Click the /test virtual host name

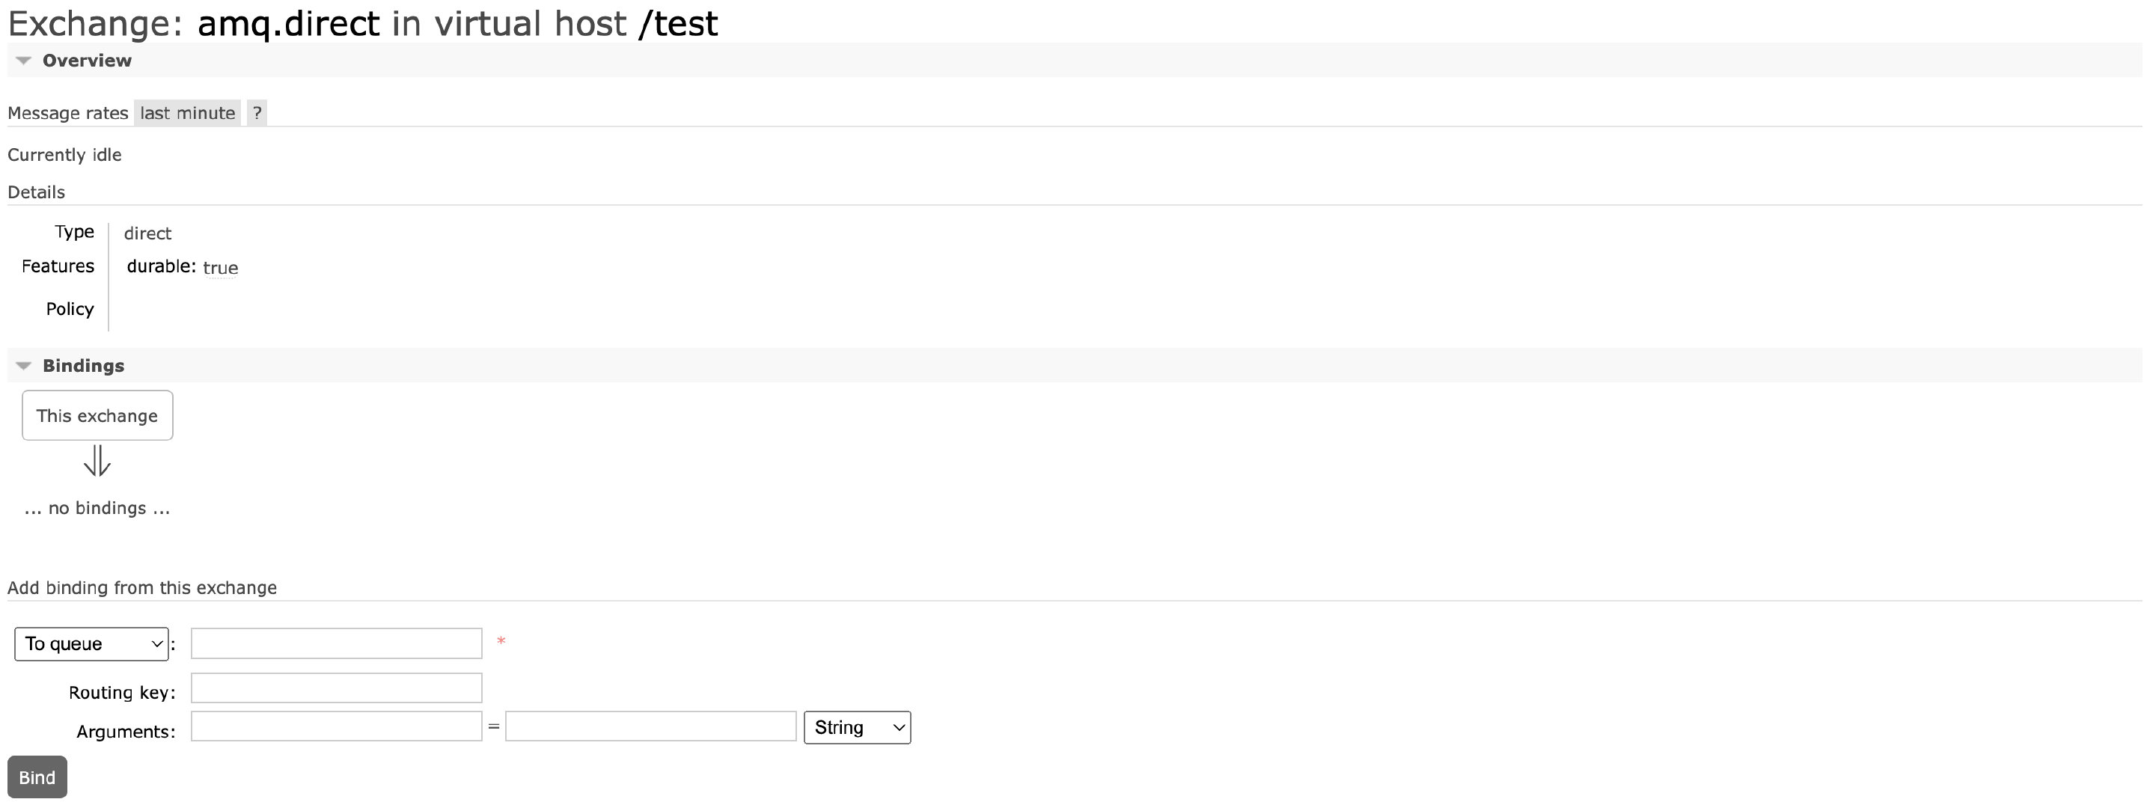(x=678, y=23)
